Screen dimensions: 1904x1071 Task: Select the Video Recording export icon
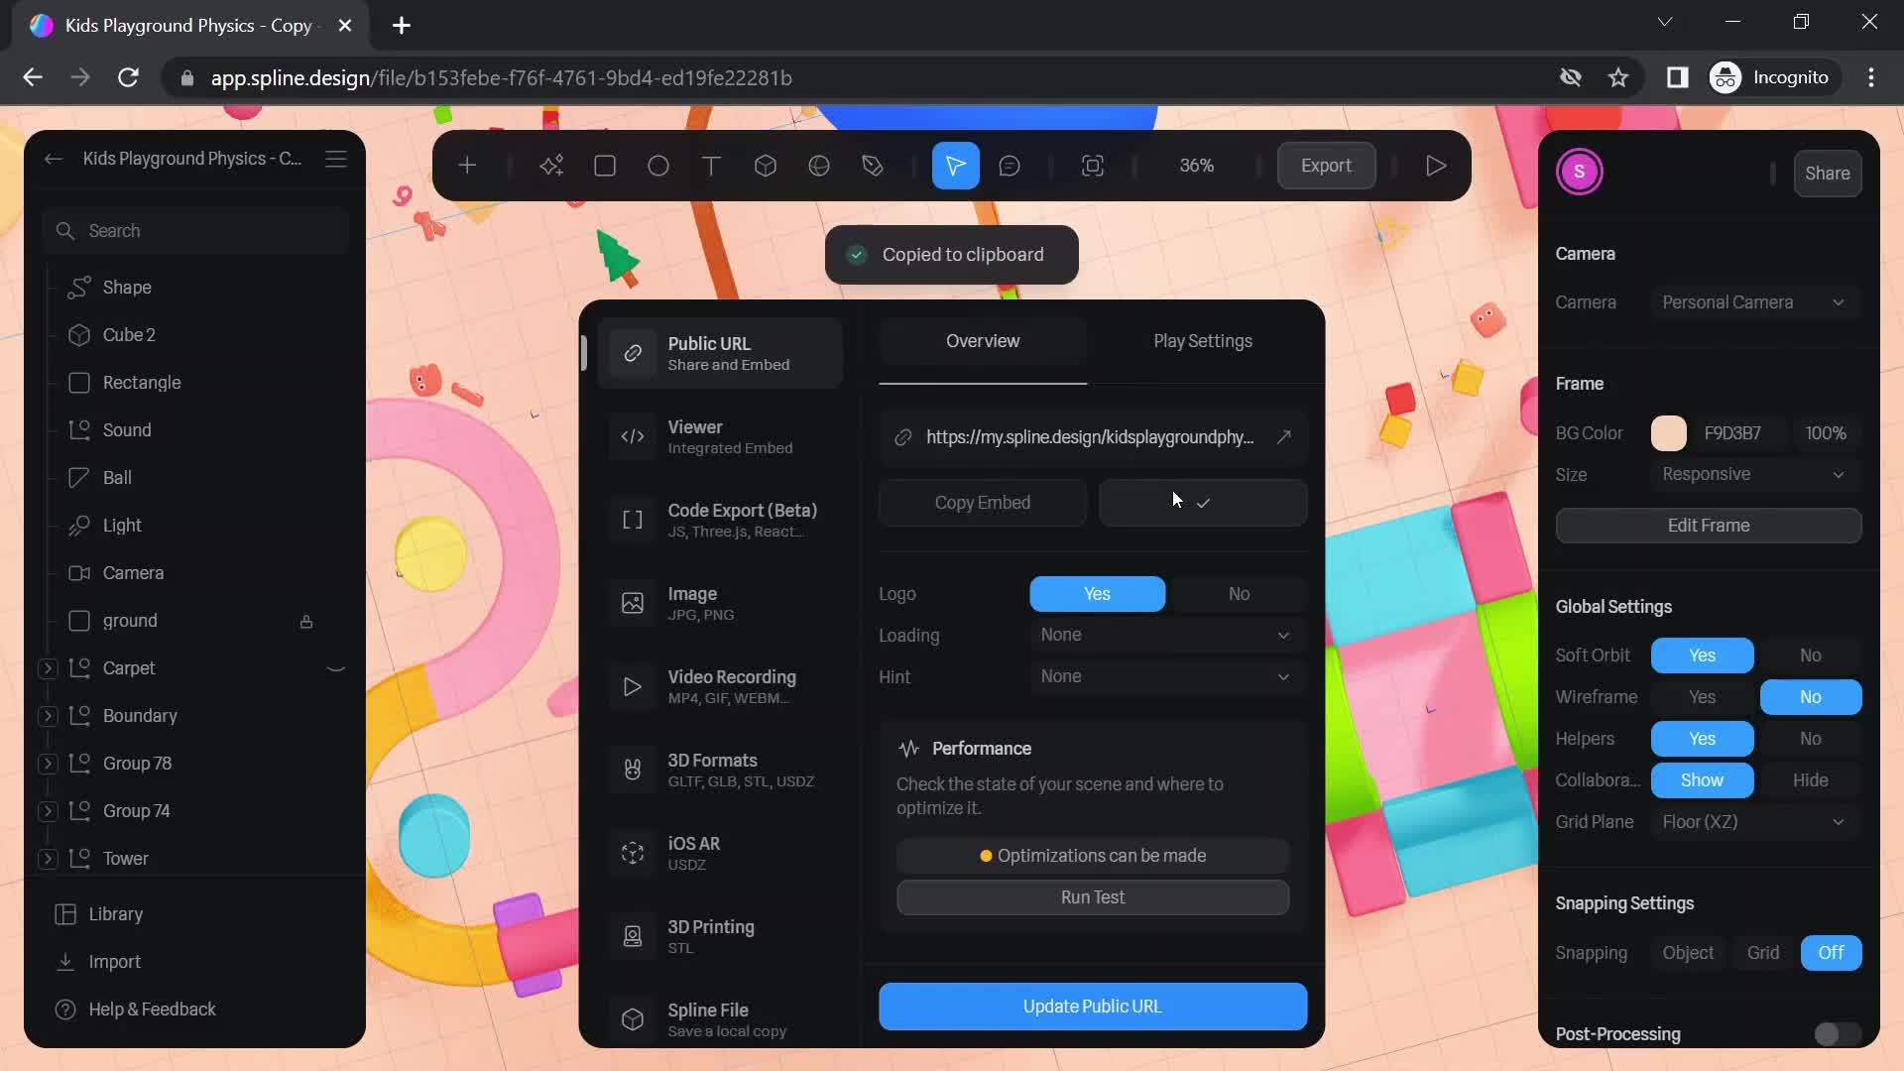[632, 685]
